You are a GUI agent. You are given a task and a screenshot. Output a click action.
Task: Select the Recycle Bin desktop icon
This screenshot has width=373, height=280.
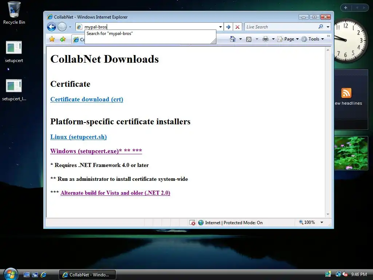pos(14,13)
